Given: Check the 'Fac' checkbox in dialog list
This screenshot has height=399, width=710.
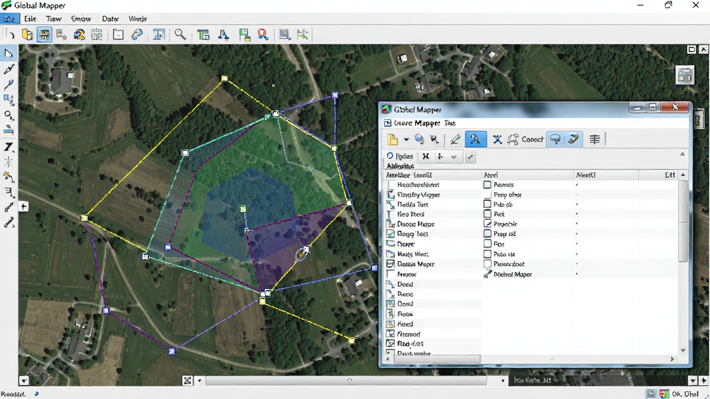Looking at the screenshot, I should coord(487,244).
